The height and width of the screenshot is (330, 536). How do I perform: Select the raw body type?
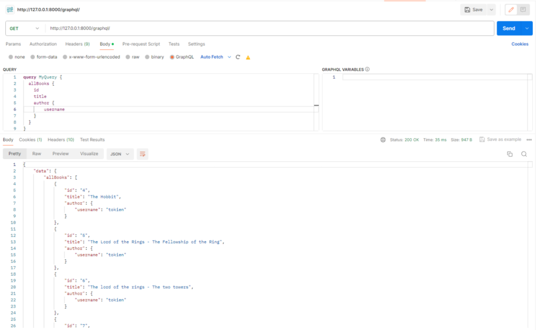coord(132,57)
